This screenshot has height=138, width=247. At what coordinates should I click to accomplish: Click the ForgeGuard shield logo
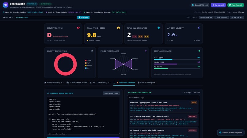coord(6,5)
